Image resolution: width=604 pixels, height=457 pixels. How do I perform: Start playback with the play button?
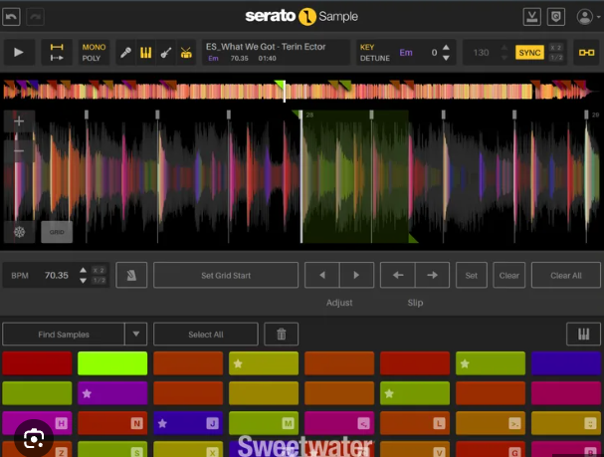pyautogui.click(x=19, y=52)
